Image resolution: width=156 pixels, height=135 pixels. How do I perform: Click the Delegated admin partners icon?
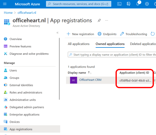[x=6, y=107]
